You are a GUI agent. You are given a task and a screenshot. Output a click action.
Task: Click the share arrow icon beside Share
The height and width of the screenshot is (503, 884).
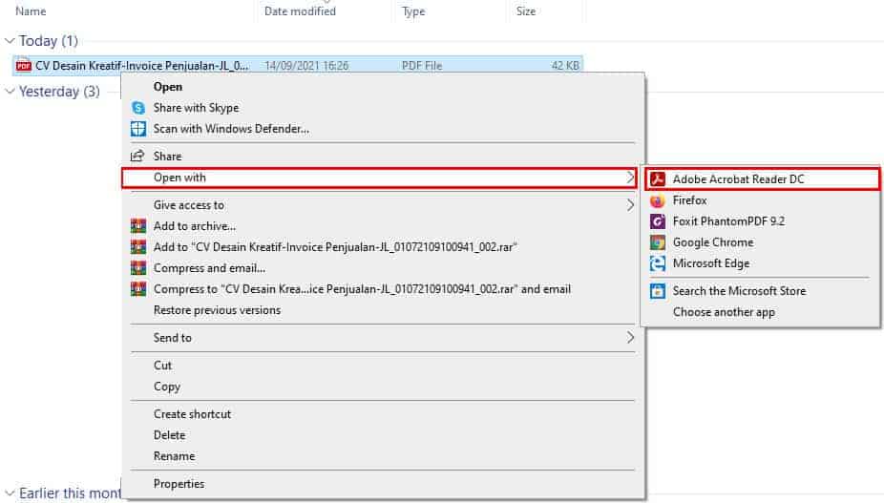point(137,156)
